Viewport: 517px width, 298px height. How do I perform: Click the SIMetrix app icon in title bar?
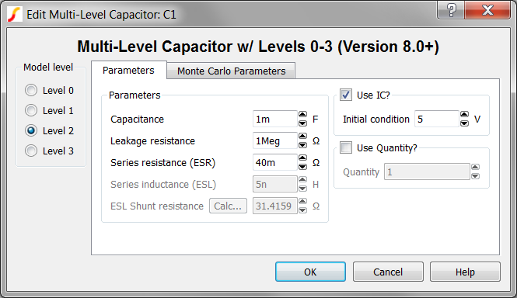pyautogui.click(x=15, y=15)
